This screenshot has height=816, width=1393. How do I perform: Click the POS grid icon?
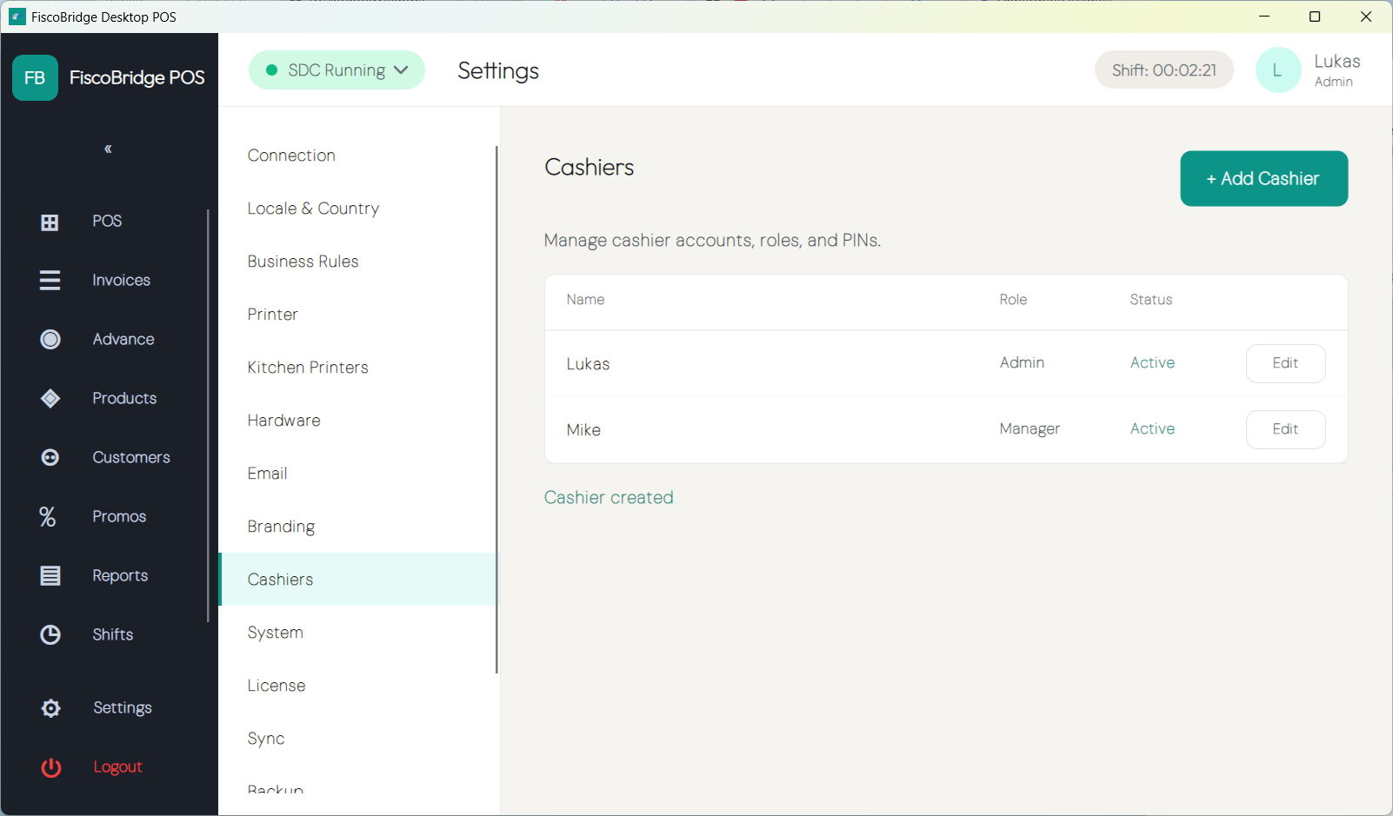(50, 222)
